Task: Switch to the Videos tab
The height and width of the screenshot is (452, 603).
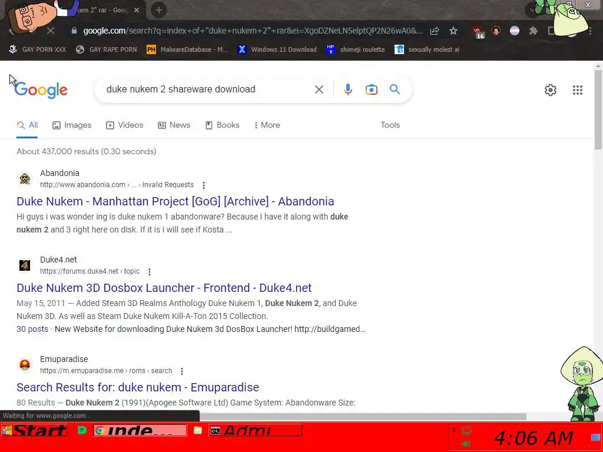Action: pyautogui.click(x=125, y=125)
